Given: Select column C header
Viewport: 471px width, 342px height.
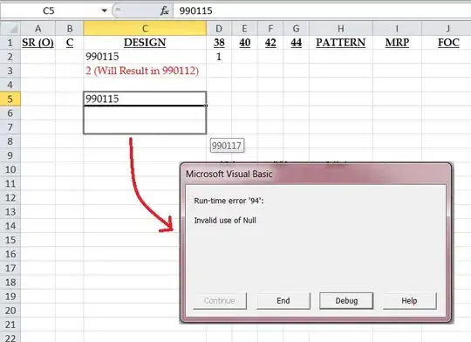Looking at the screenshot, I should [145, 29].
